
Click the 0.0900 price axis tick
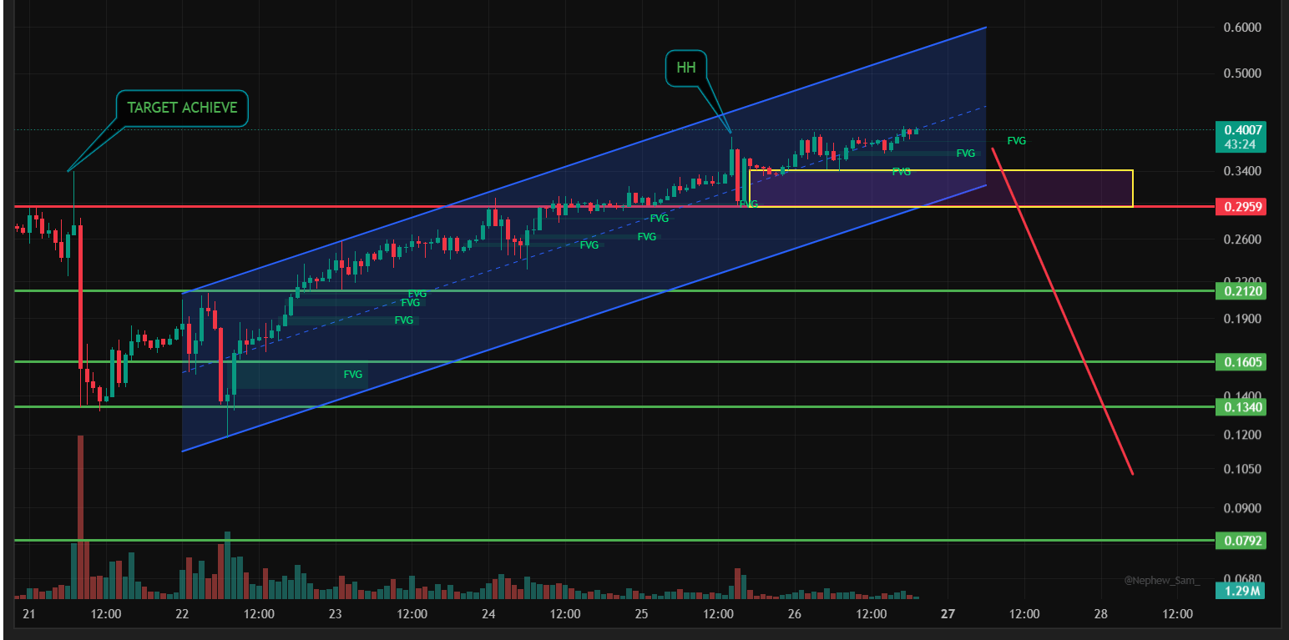pos(1241,508)
